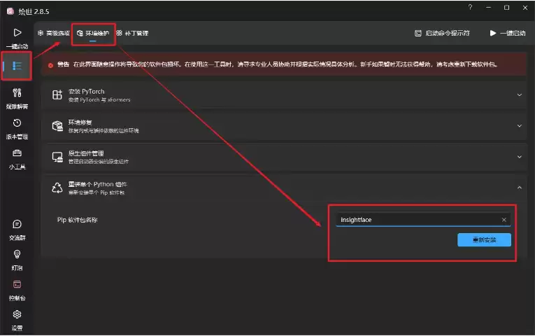Select the advanced options list icon in sidebar

pyautogui.click(x=17, y=66)
